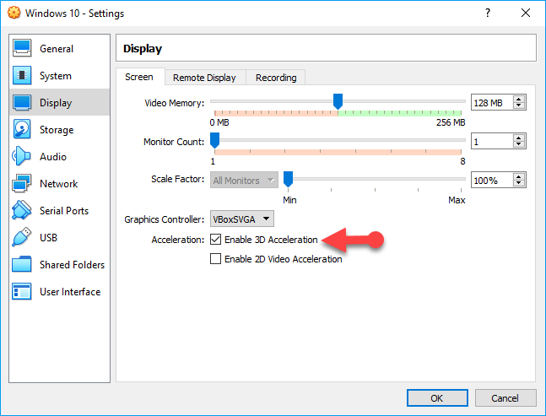Select the Serial Ports icon
The width and height of the screenshot is (546, 416).
tap(22, 211)
